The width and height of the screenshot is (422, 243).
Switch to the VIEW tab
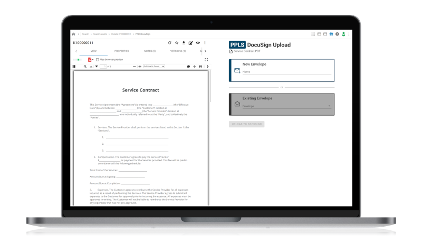click(93, 51)
